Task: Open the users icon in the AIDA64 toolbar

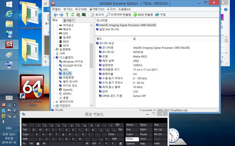Action: tap(78, 14)
